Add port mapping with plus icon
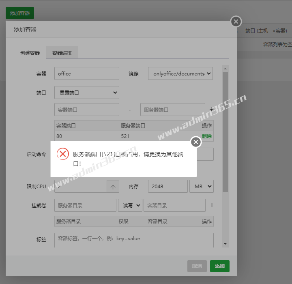 211,110
